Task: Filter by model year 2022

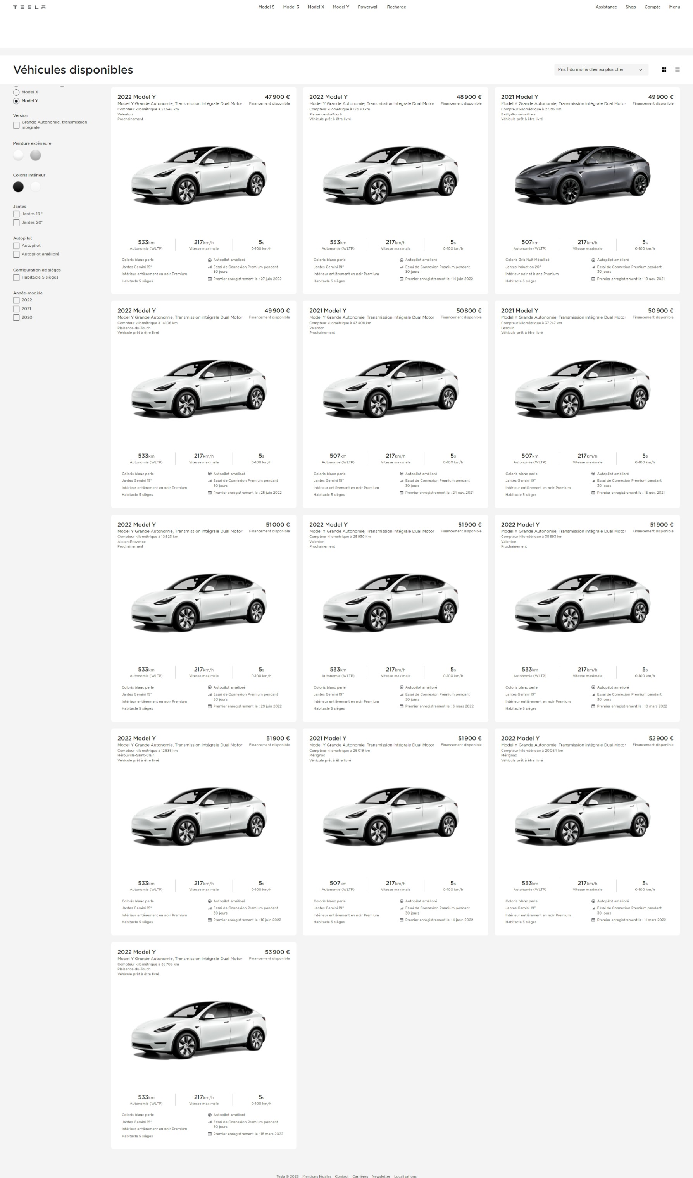Action: pos(16,300)
